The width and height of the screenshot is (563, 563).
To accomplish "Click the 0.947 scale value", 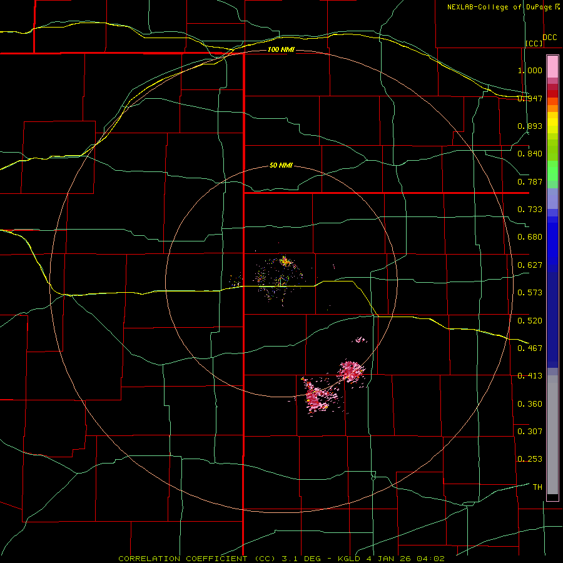I will pyautogui.click(x=530, y=98).
